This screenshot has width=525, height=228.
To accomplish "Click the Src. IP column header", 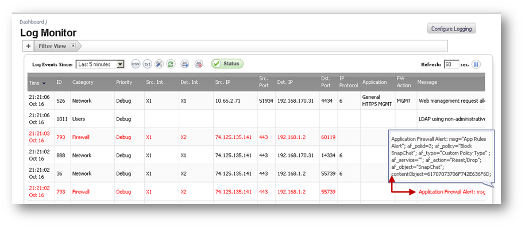I will 223,82.
